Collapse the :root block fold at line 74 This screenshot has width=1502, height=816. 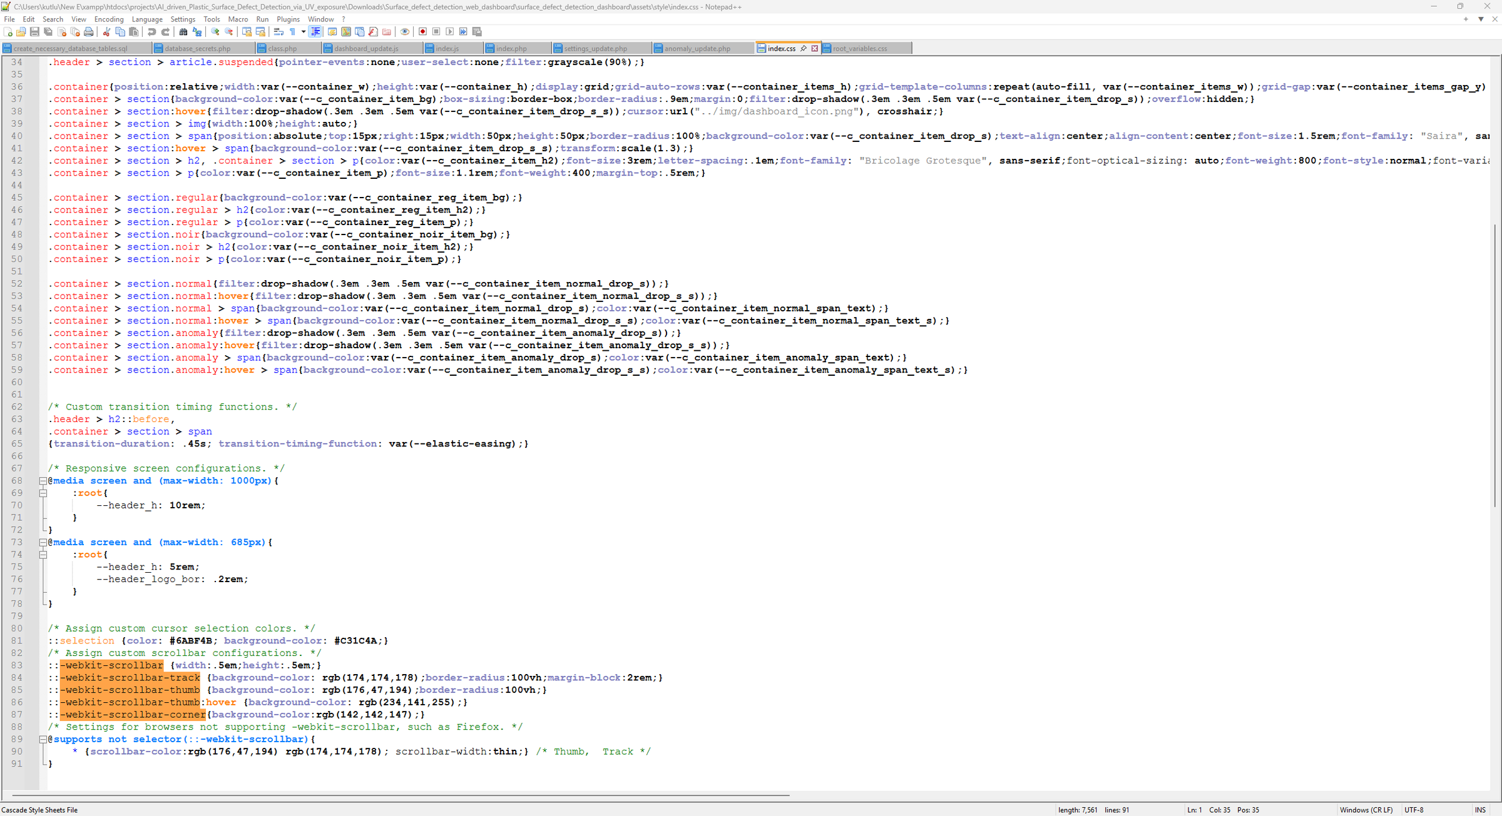(x=43, y=555)
